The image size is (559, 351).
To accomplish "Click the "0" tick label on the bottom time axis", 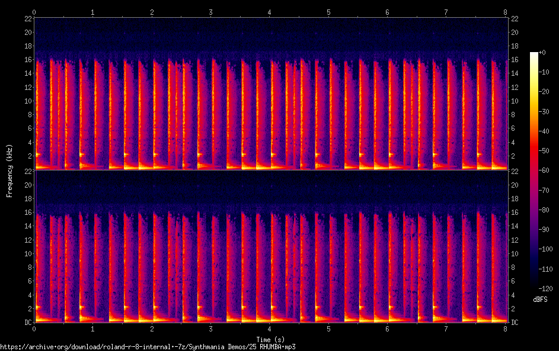I will click(x=34, y=329).
